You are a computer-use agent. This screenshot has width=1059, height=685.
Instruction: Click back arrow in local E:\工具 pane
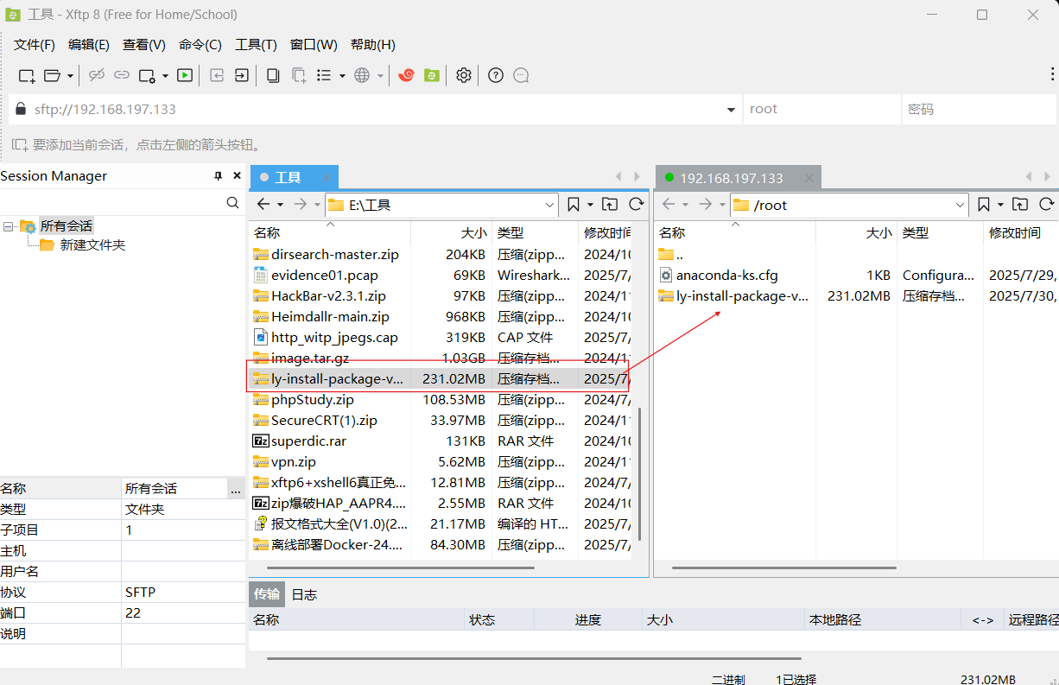(x=263, y=205)
